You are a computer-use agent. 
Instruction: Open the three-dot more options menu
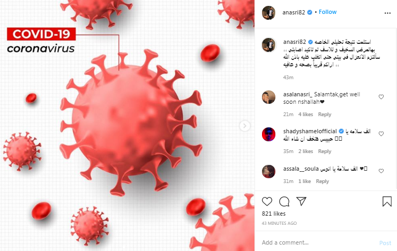pos(387,13)
